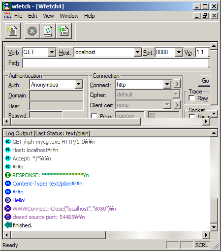Enable the Raw trace checkbox

(191, 98)
